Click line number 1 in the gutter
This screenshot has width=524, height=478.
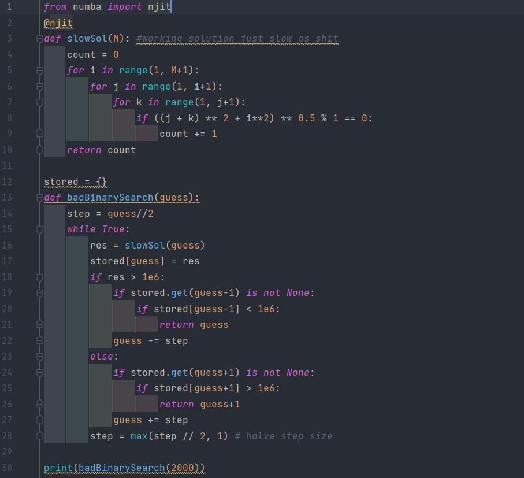(x=9, y=7)
